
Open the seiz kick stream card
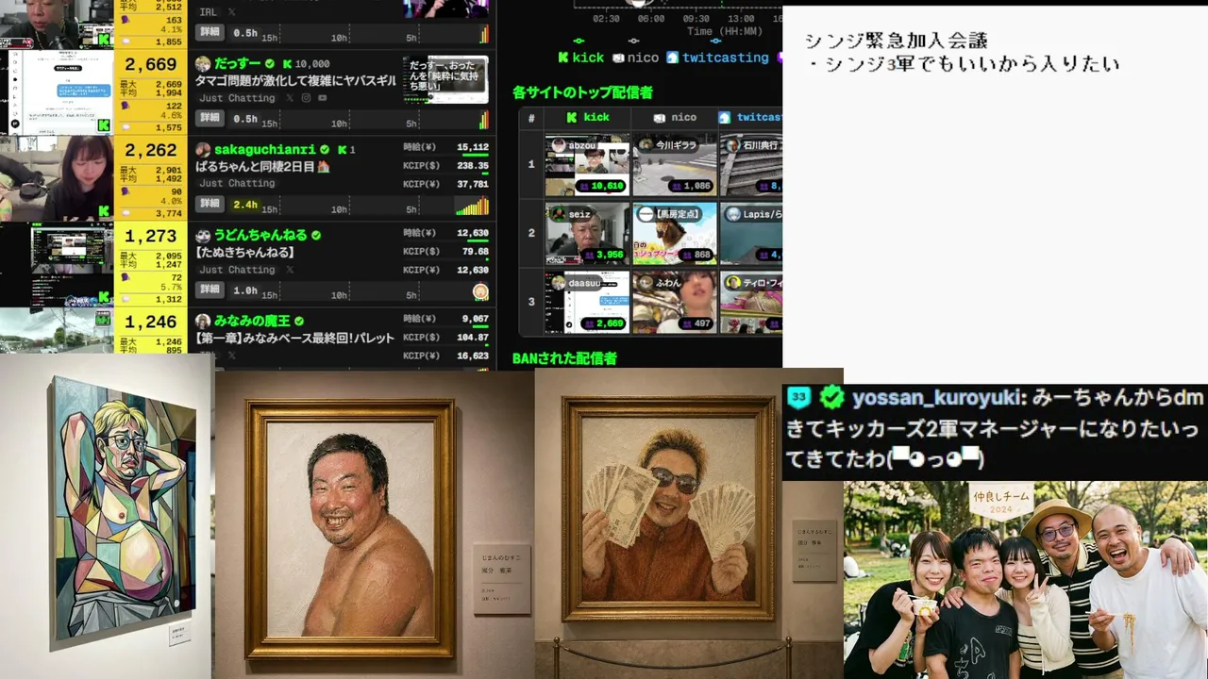587,233
